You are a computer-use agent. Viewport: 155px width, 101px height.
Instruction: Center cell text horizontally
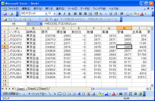click(x=80, y=14)
